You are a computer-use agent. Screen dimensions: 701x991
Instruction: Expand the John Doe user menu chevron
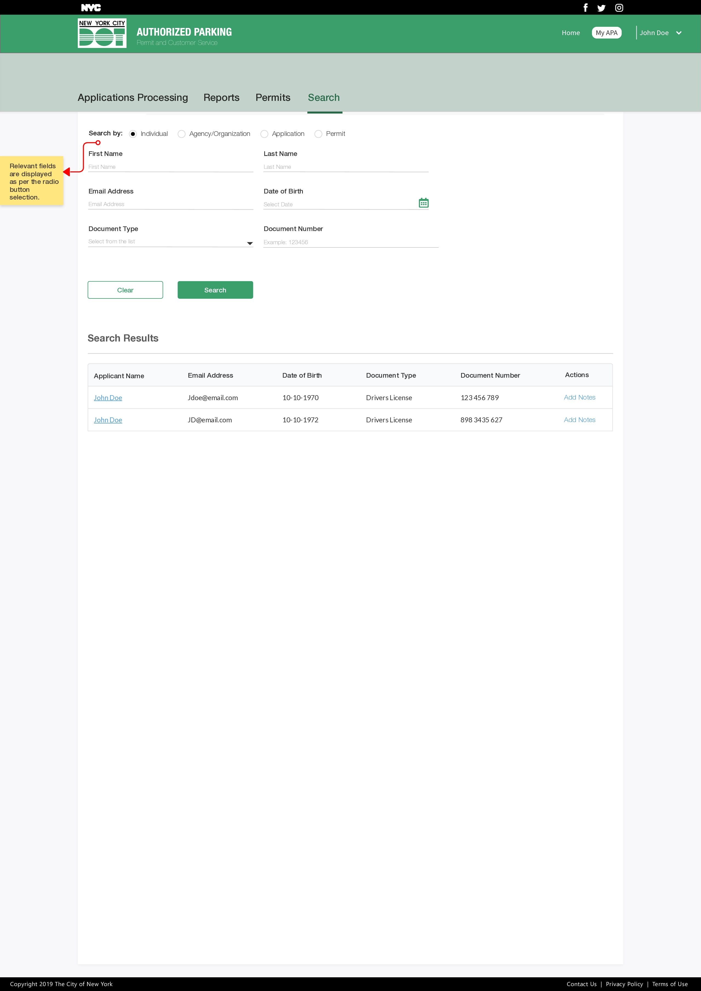coord(679,33)
